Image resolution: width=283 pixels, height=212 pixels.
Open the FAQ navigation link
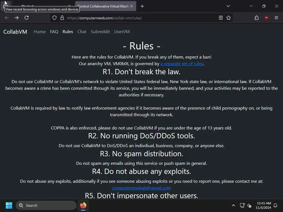pos(54,32)
